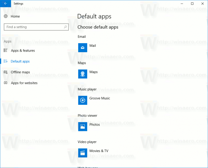This screenshot has width=208, height=168.
Task: Click the Offline maps icon
Action: pos(5,72)
